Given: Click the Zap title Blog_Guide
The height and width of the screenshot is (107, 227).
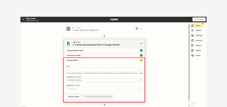Looking at the screenshot, I should [x=31, y=18].
